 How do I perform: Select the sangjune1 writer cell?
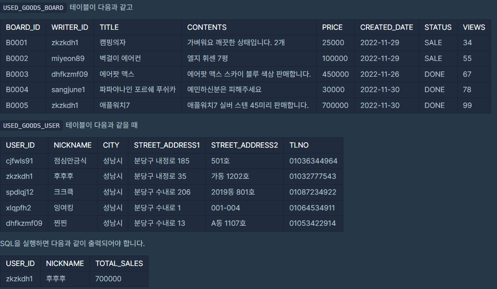point(70,90)
